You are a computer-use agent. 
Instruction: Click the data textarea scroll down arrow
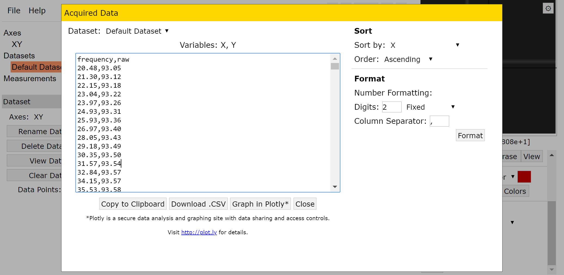click(335, 187)
